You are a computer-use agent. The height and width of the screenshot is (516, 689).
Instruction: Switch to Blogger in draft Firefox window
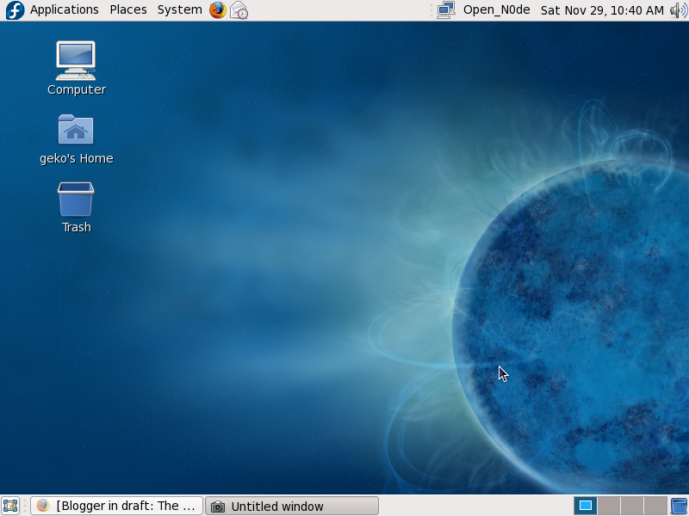tap(116, 506)
